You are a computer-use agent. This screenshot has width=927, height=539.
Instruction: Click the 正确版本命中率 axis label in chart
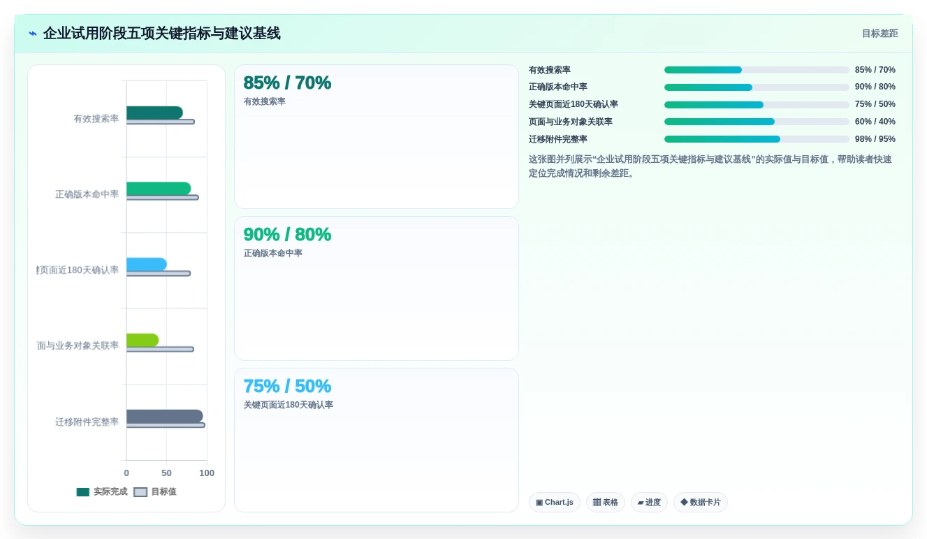click(87, 194)
